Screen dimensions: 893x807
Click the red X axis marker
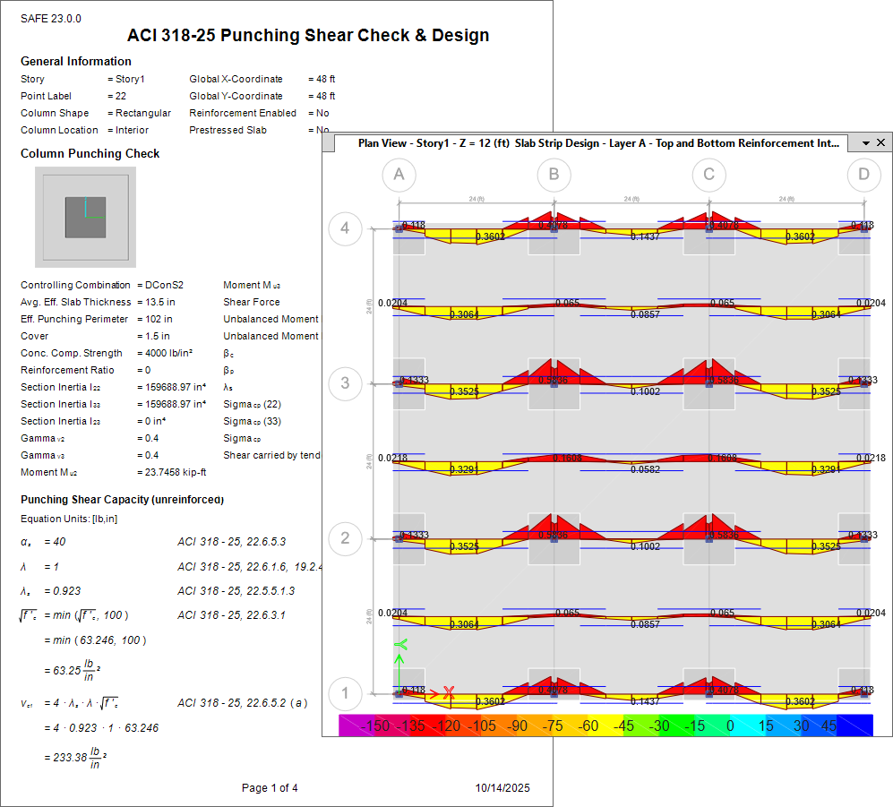click(x=449, y=692)
